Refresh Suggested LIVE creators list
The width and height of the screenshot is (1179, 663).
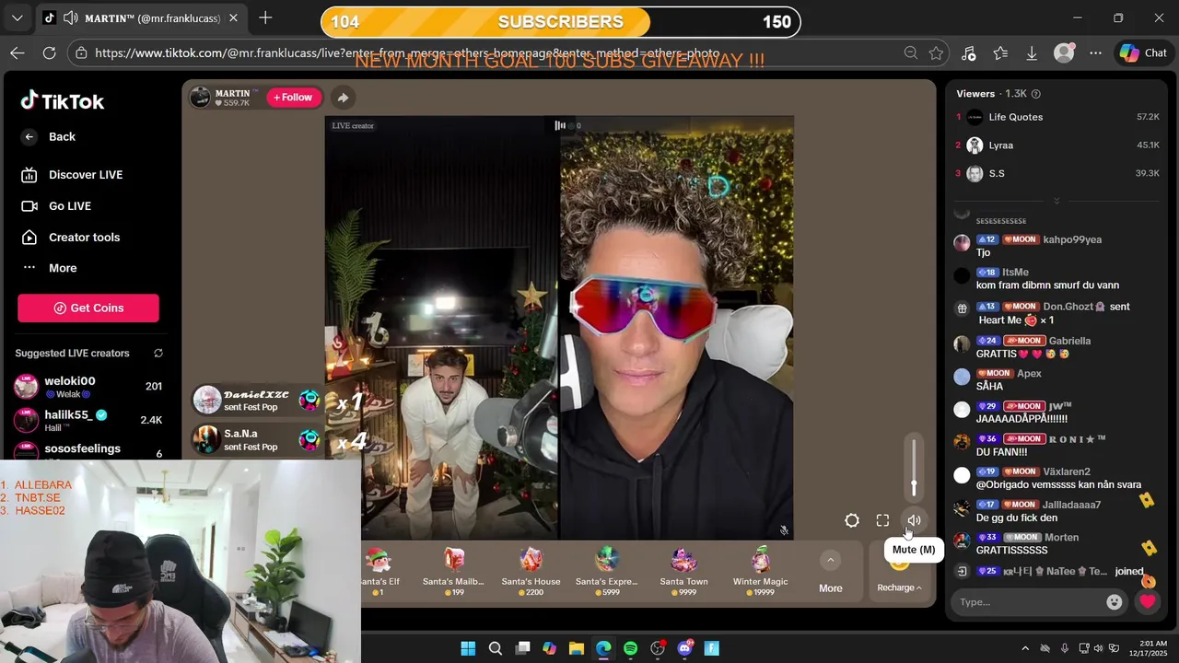(158, 354)
